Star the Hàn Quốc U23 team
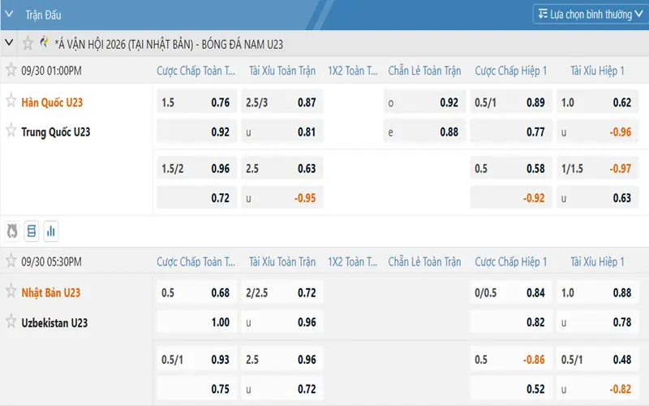This screenshot has height=406, width=649. tap(11, 101)
